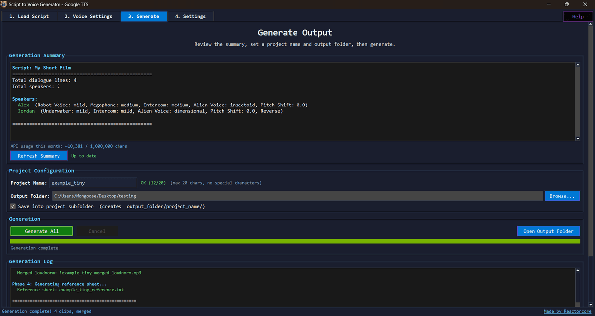Click the 'OK (12/20)' validation label
This screenshot has height=316, width=595.
coord(154,183)
